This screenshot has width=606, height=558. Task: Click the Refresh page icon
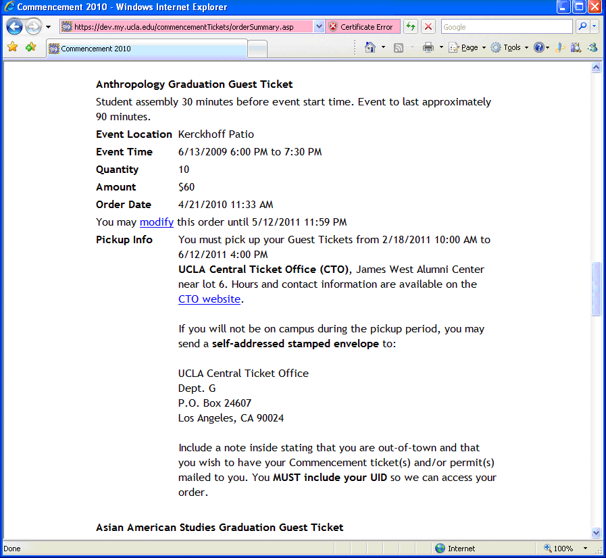coord(410,27)
